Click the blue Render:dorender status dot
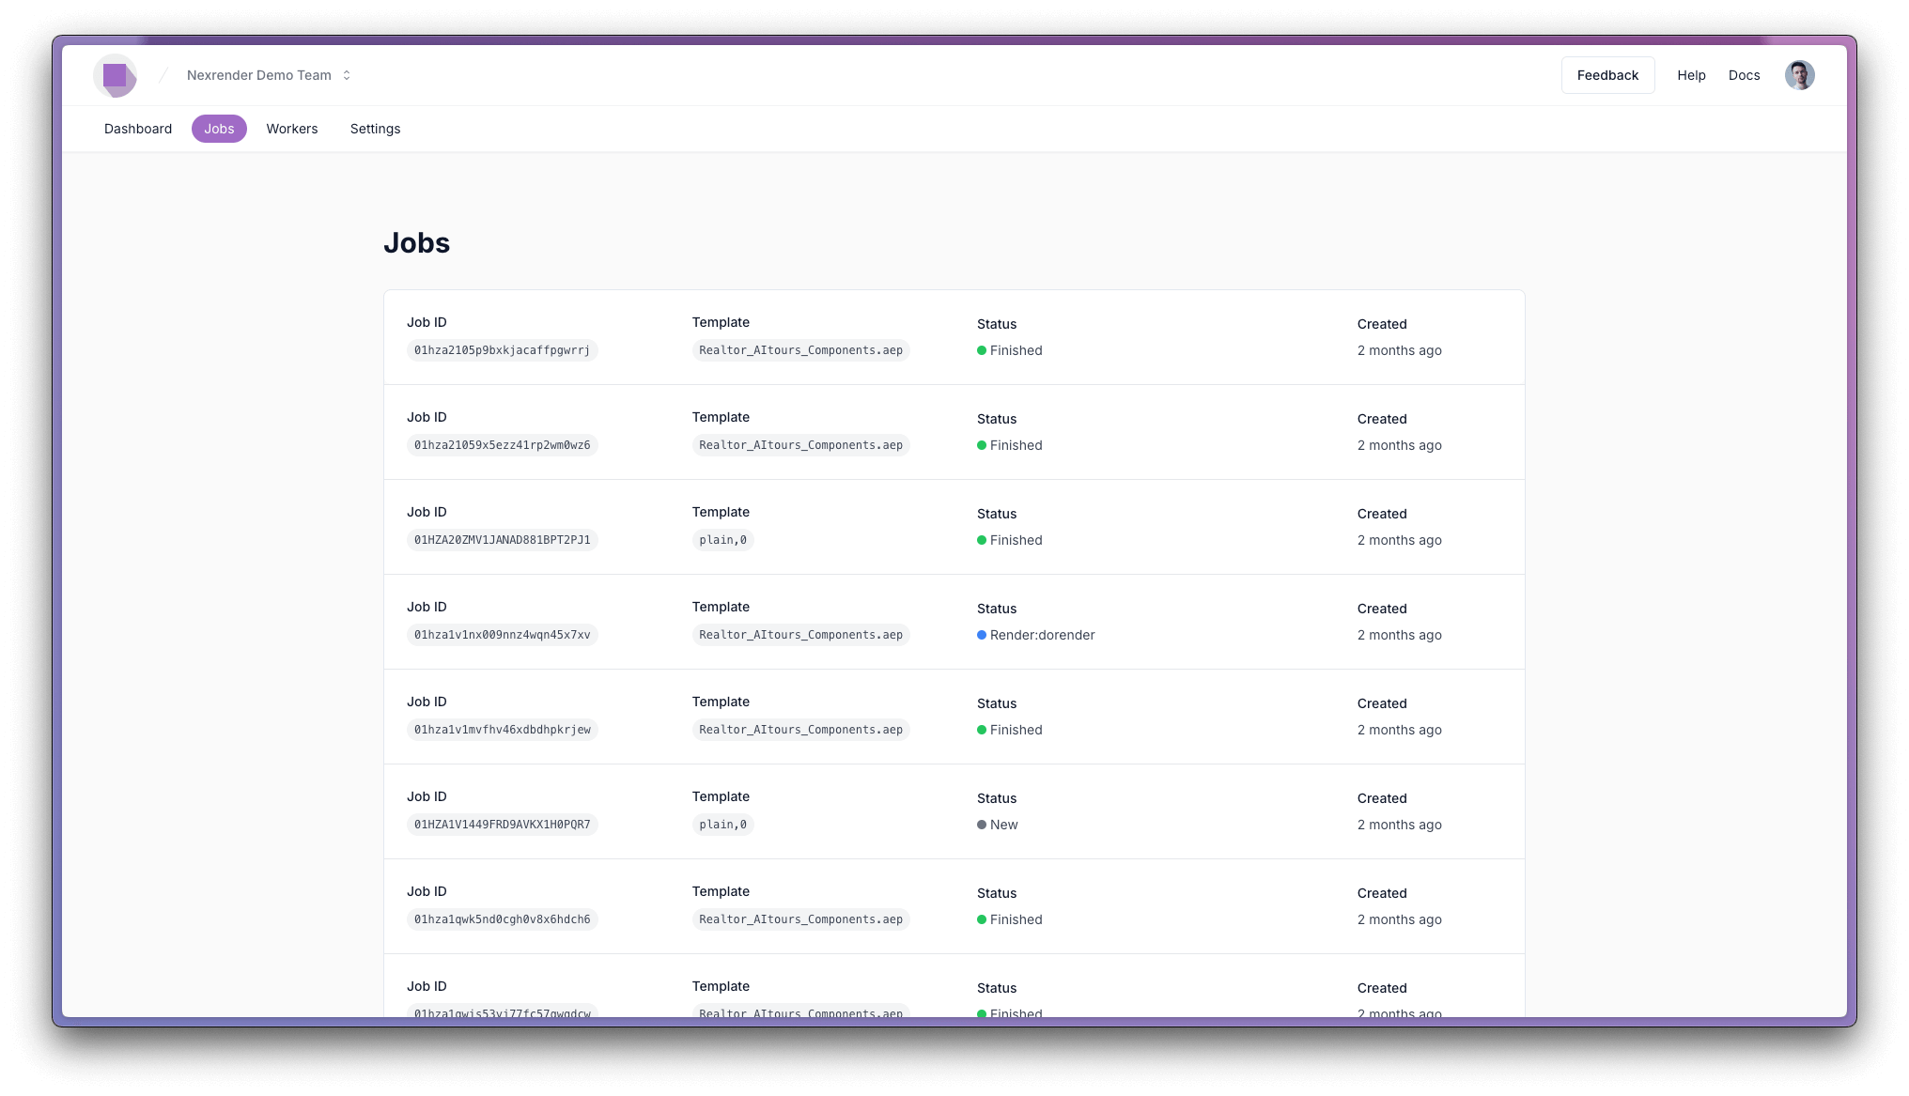This screenshot has width=1909, height=1096. (x=982, y=635)
